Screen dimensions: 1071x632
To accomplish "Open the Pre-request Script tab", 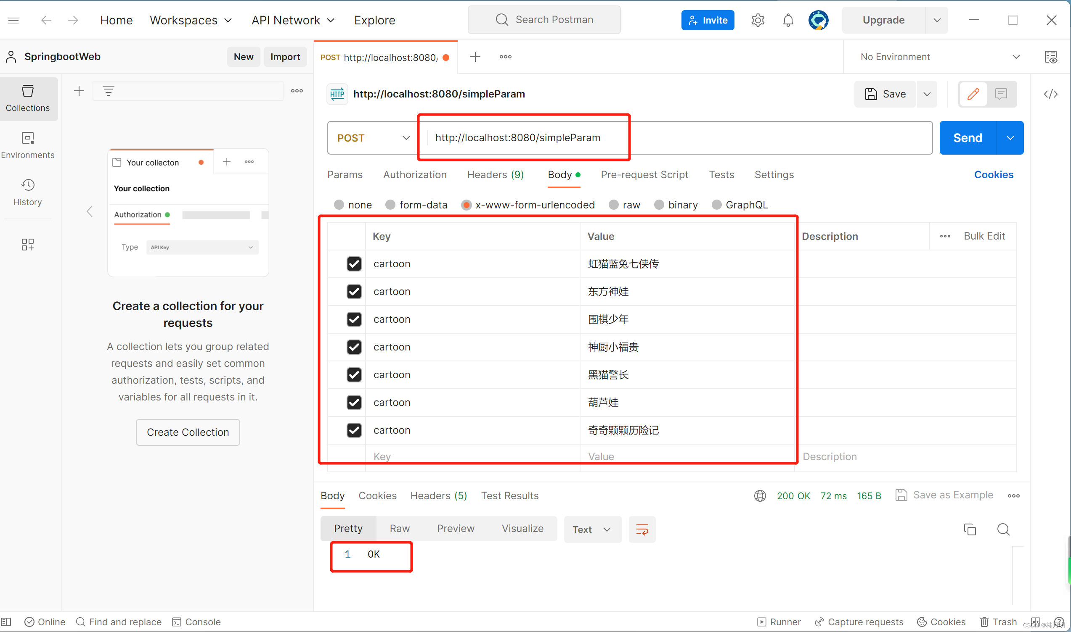I will (644, 175).
